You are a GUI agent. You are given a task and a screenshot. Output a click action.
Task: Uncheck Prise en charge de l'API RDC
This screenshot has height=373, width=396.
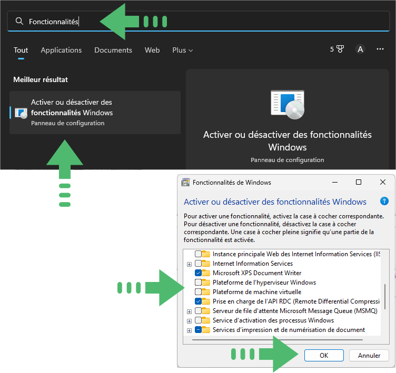(198, 301)
